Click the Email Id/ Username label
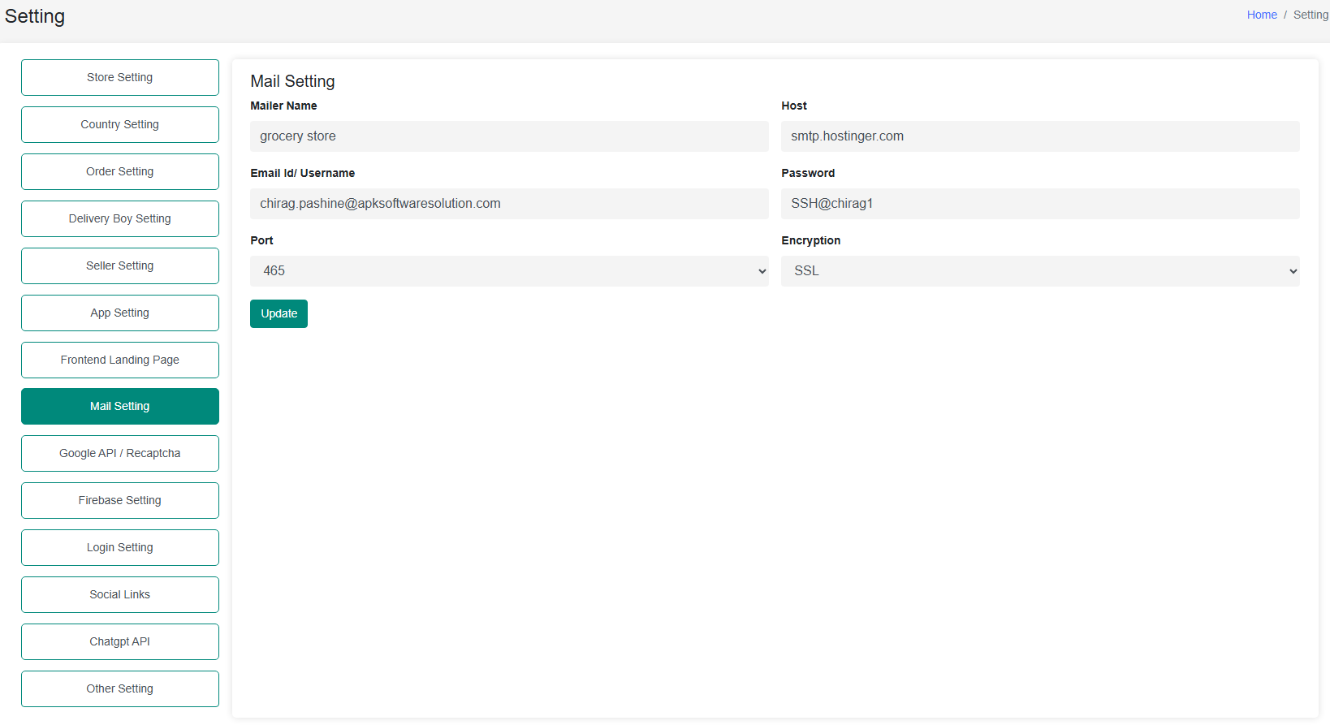Screen dimensions: 1330x725 pyautogui.click(x=302, y=173)
